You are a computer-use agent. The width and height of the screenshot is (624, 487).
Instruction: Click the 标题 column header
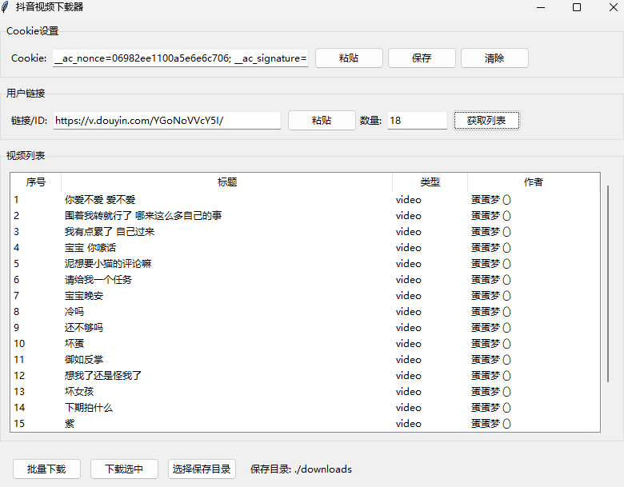click(x=227, y=182)
